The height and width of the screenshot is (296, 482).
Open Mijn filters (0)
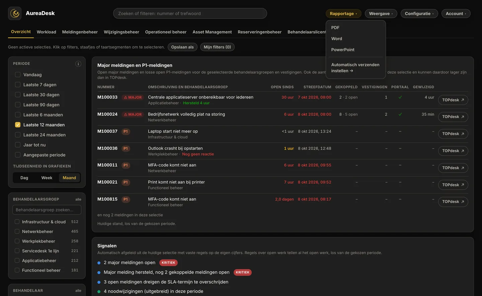pos(217,47)
